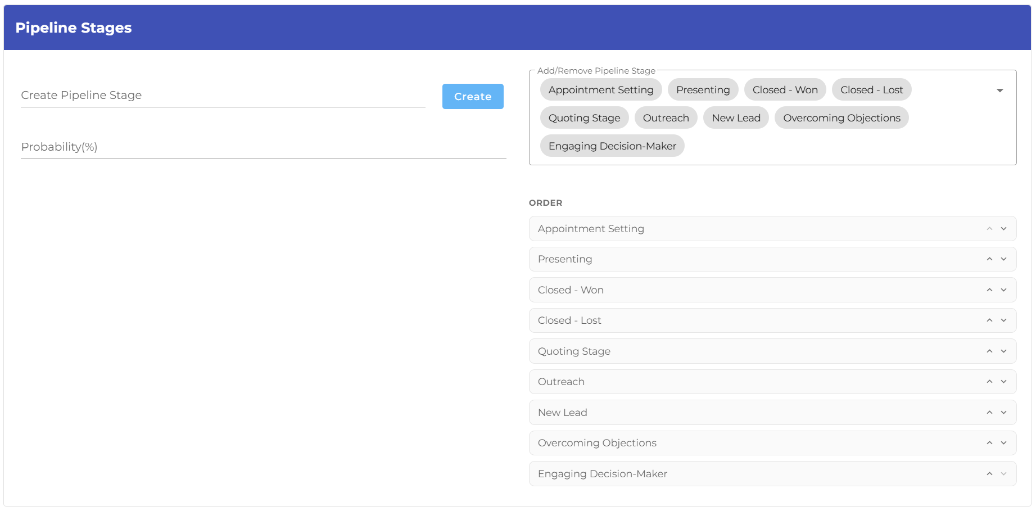Move New Lead stage up
This screenshot has height=511, width=1036.
989,413
